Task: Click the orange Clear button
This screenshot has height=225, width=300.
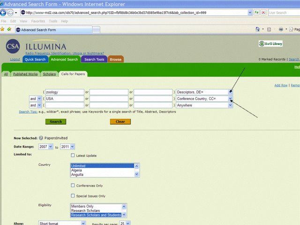Action: (120, 121)
